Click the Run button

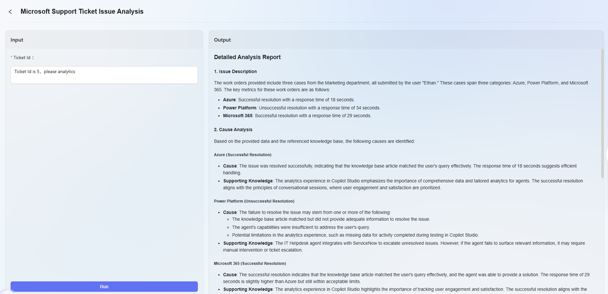pyautogui.click(x=104, y=286)
